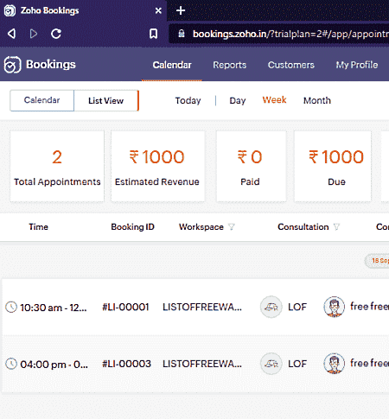The height and width of the screenshot is (419, 389).
Task: Click the Total Appointments card
Action: (x=57, y=166)
